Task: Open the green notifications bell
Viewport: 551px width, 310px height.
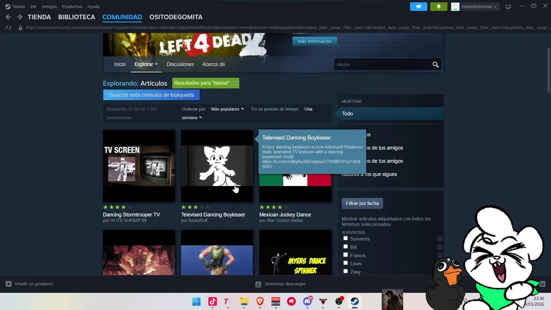Action: coord(439,6)
